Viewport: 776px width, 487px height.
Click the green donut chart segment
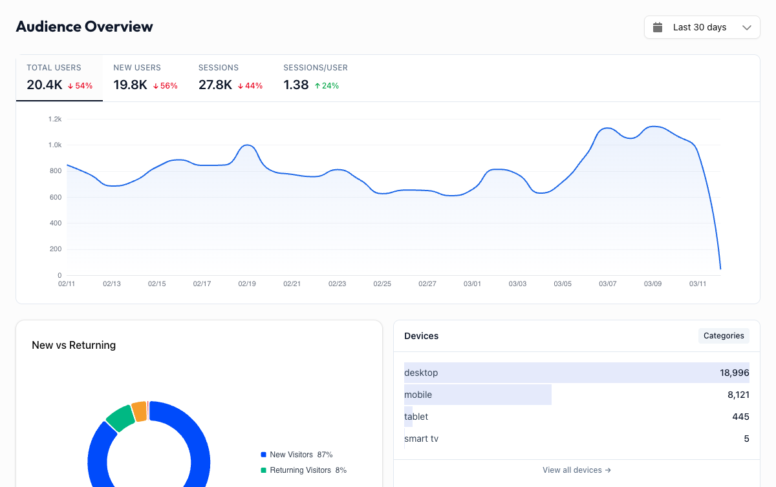click(120, 419)
